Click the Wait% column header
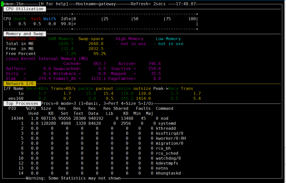Viewport: 286px width, 183px height. [x=49, y=19]
